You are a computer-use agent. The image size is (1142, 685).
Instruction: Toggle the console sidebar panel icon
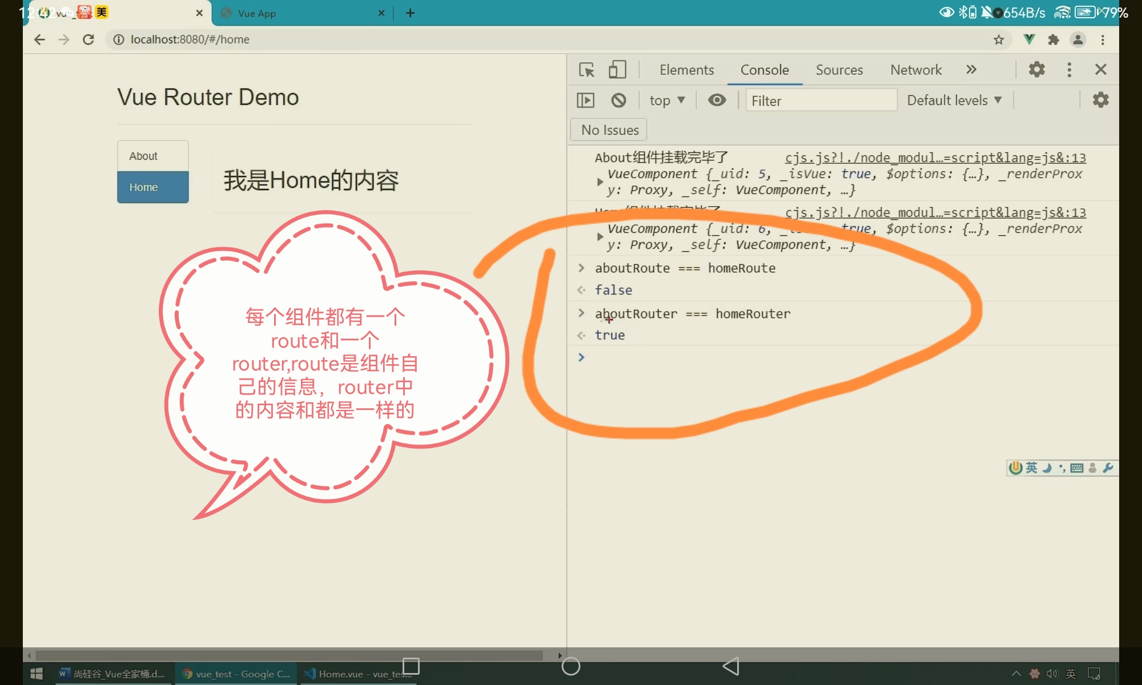[x=585, y=100]
